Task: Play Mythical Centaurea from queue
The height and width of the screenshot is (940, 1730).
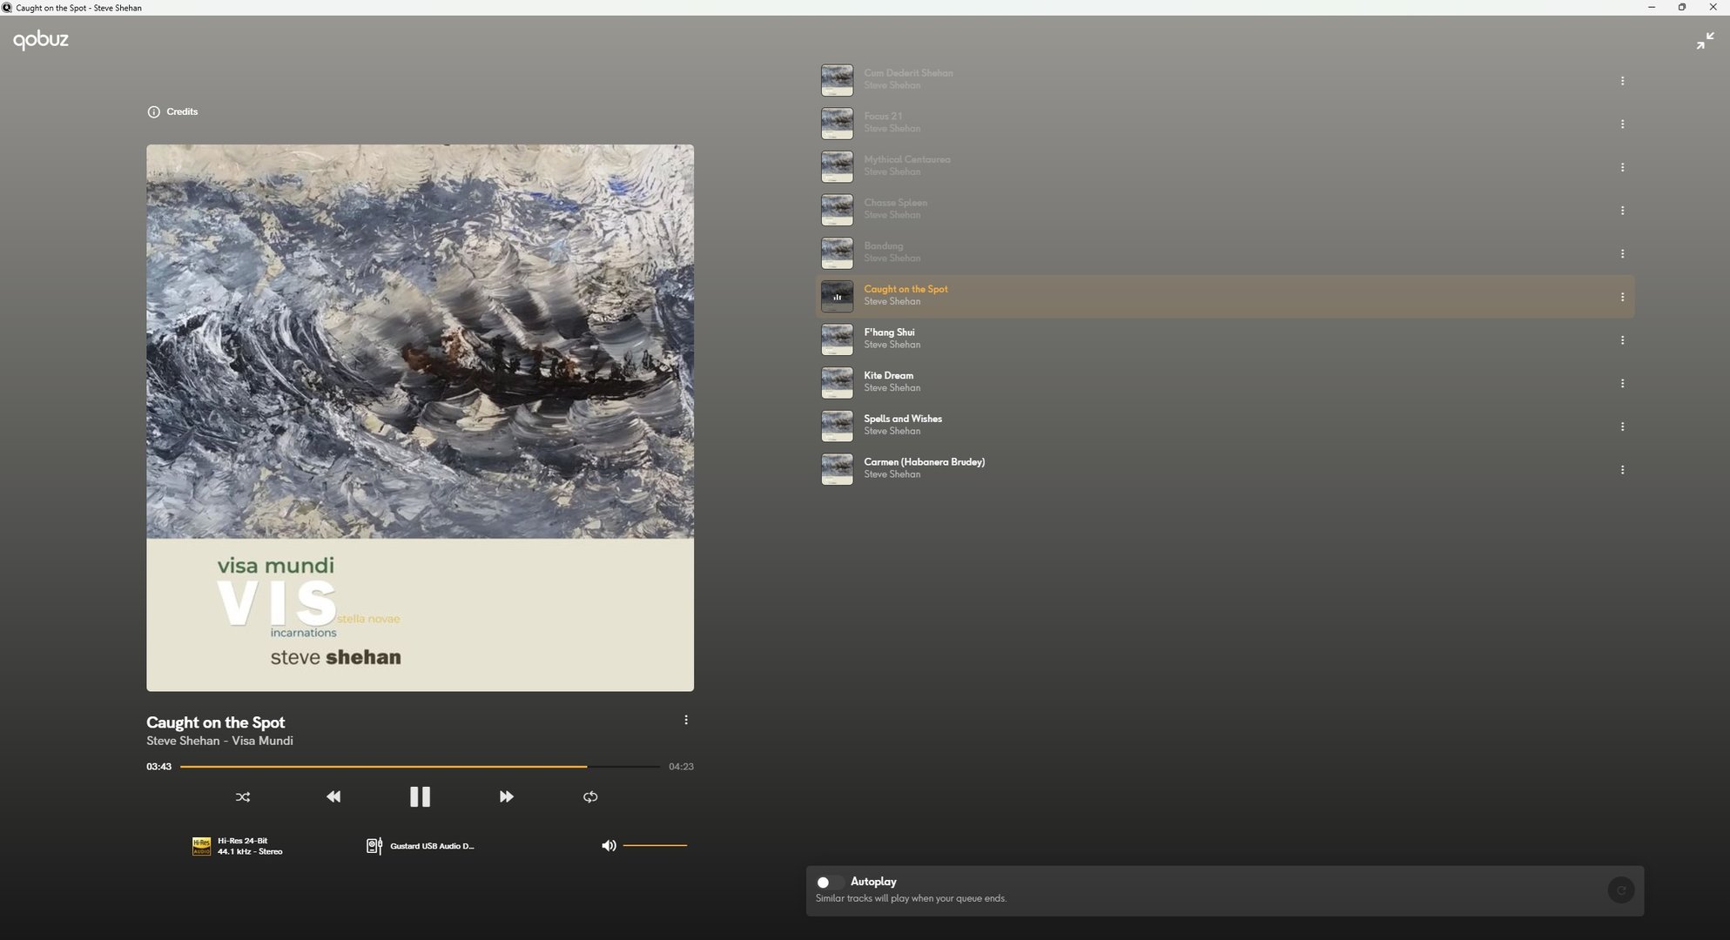Action: 1224,167
